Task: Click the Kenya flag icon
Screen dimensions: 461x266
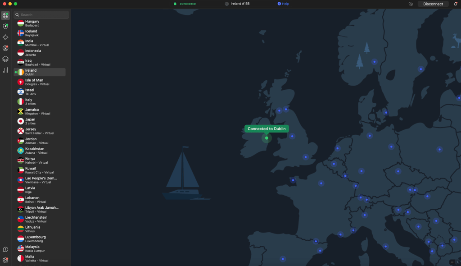Action: coord(21,160)
